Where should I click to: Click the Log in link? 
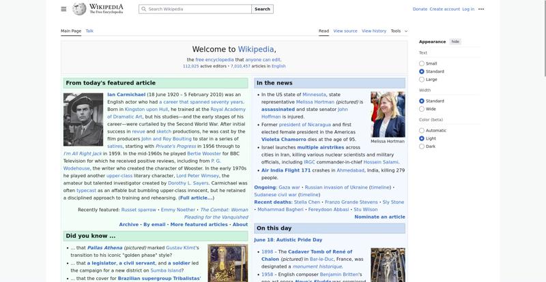click(x=468, y=9)
